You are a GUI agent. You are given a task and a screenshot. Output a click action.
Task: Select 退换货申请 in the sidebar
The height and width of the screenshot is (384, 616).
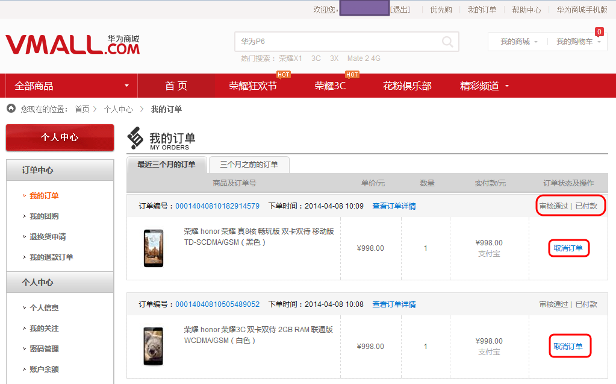48,236
